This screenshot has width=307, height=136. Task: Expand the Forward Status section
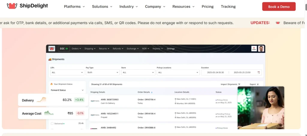(67, 90)
